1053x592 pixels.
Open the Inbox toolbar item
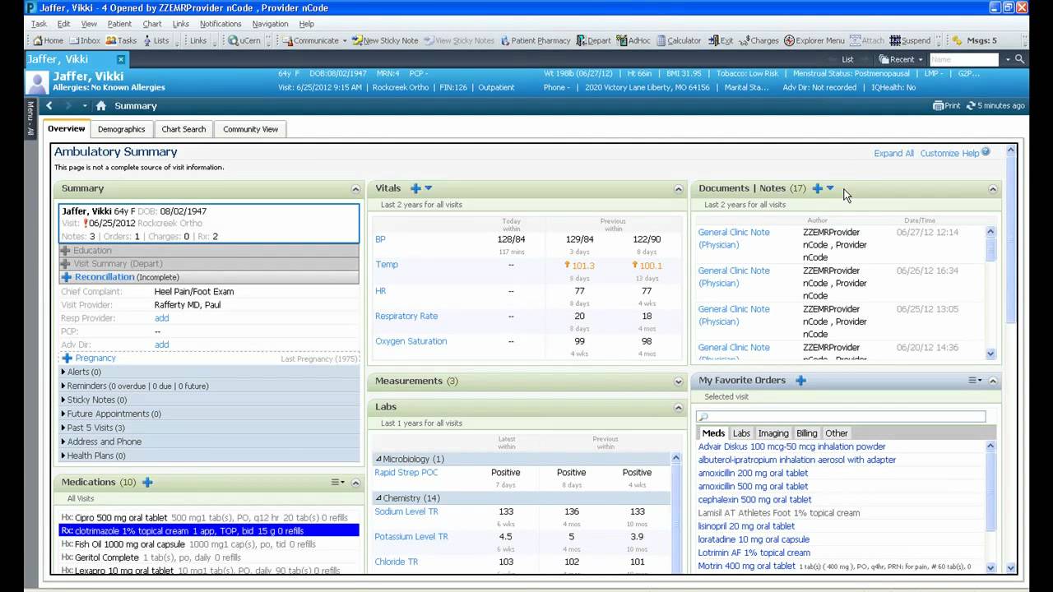pos(85,40)
